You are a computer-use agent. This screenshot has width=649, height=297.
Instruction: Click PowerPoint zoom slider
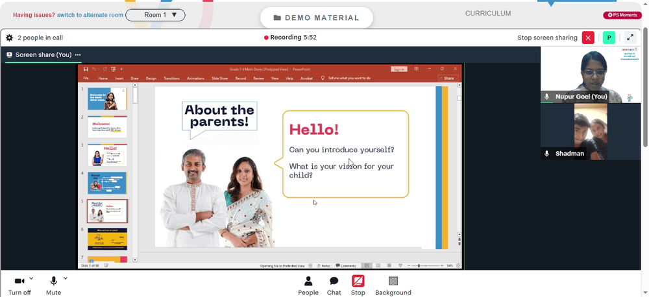(x=425, y=266)
